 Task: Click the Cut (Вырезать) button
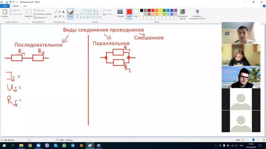click(15, 10)
